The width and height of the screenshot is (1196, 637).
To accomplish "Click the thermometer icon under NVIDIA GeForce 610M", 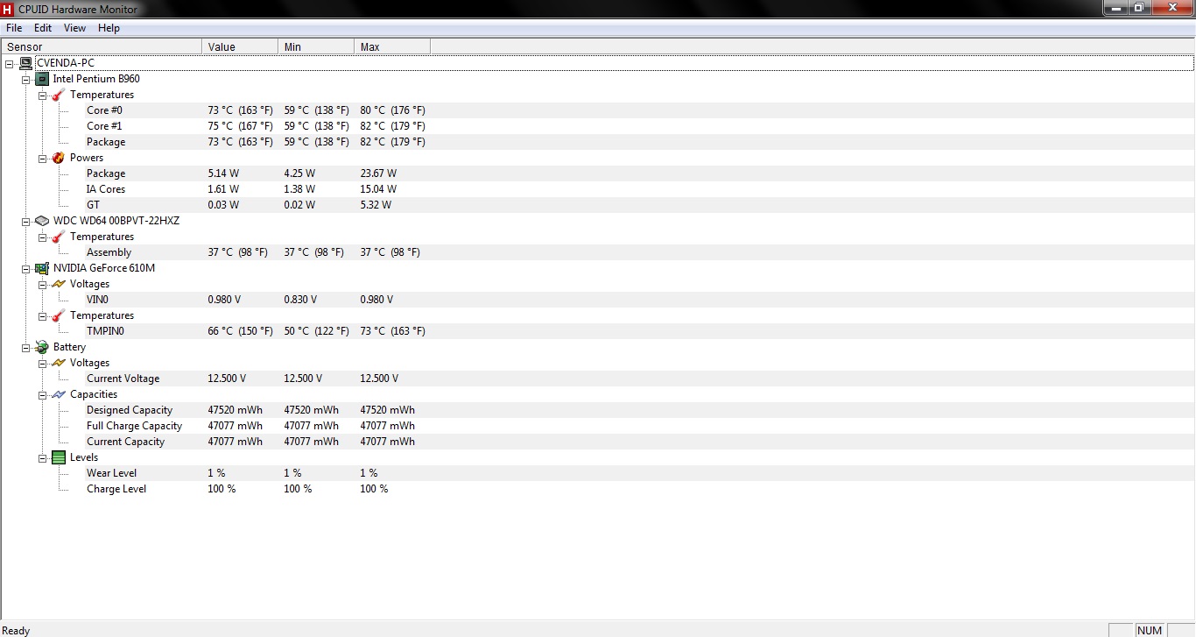I will pyautogui.click(x=59, y=315).
